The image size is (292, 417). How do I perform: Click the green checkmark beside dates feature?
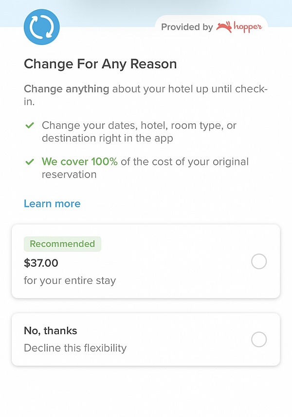pyautogui.click(x=30, y=125)
